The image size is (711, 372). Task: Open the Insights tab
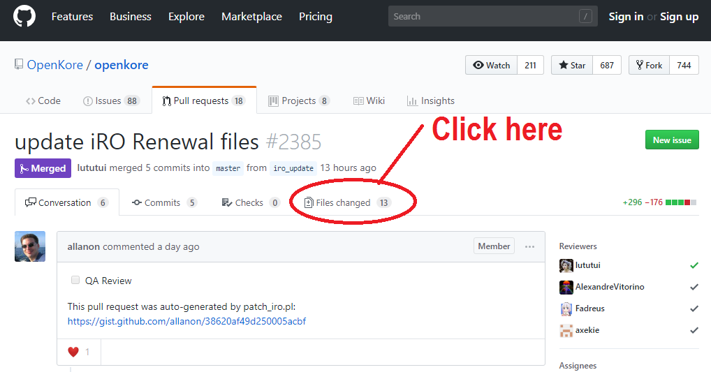(431, 101)
